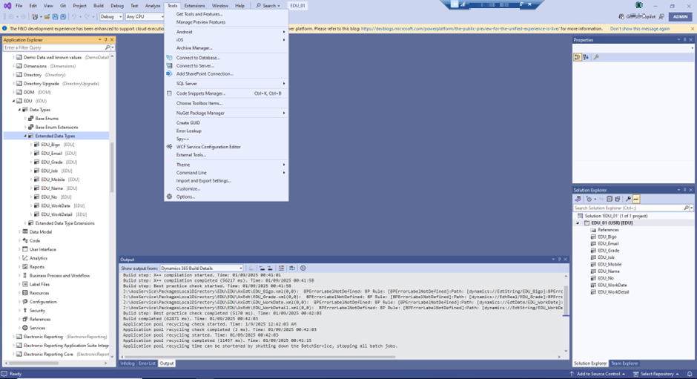This screenshot has height=379, width=697.
Task: Open the Debug configuration dropdown
Action: tap(110, 16)
